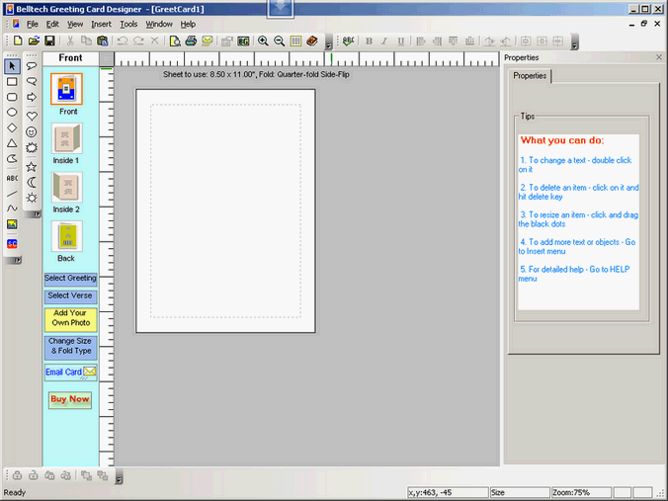Select the diamond shape tool
The width and height of the screenshot is (668, 501).
pyautogui.click(x=12, y=127)
